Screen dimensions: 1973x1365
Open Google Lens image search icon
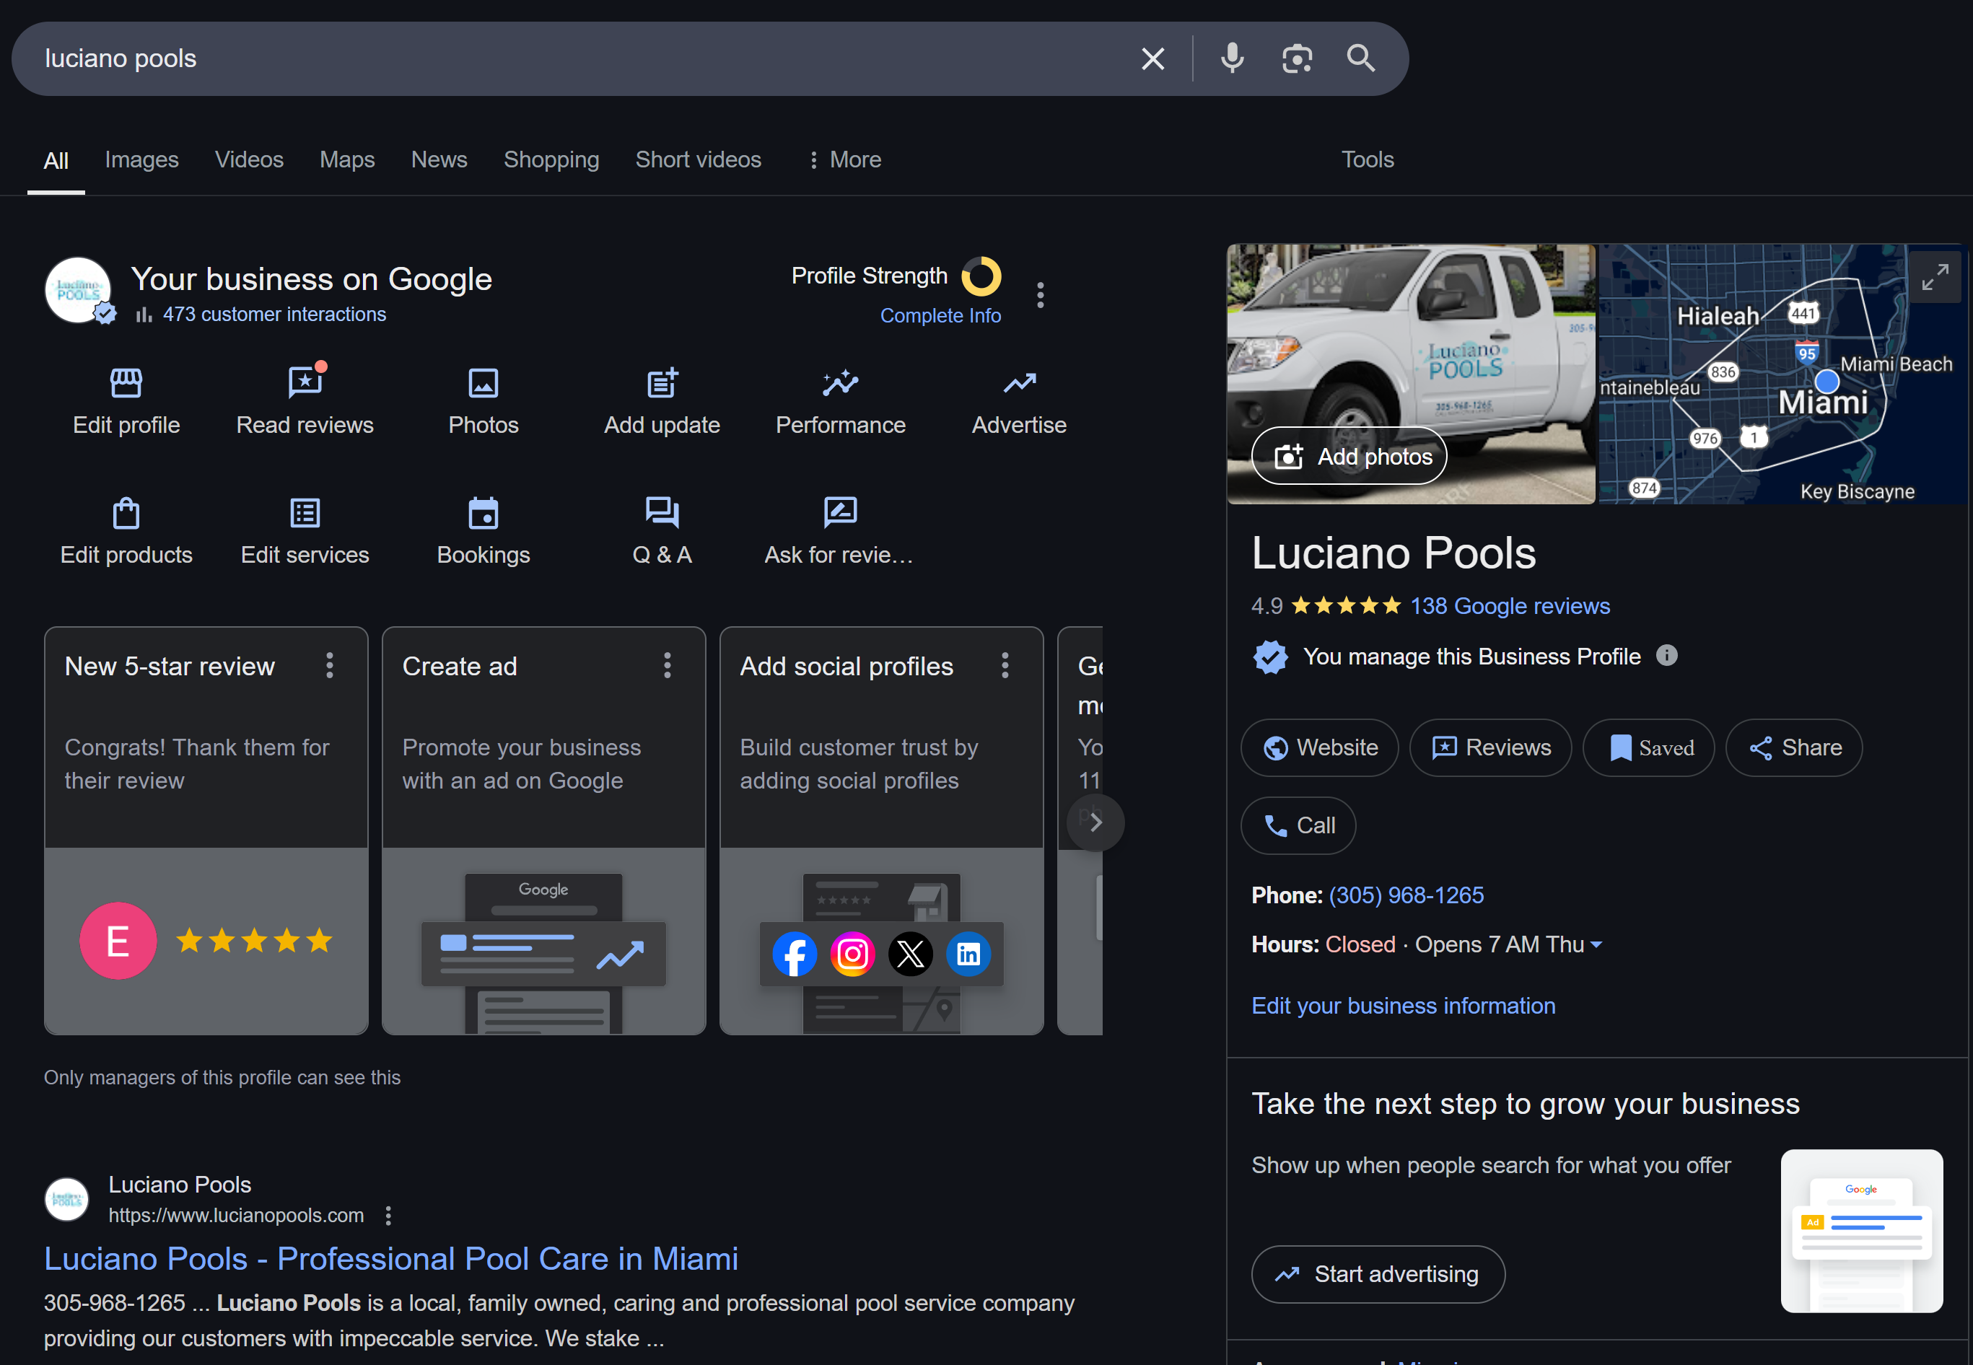1297,58
